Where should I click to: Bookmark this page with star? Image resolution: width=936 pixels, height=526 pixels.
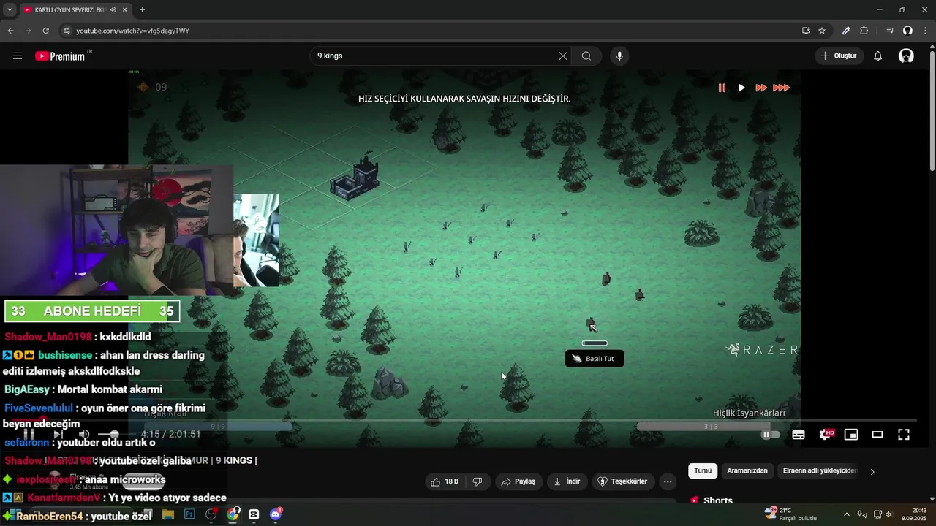pyautogui.click(x=822, y=31)
